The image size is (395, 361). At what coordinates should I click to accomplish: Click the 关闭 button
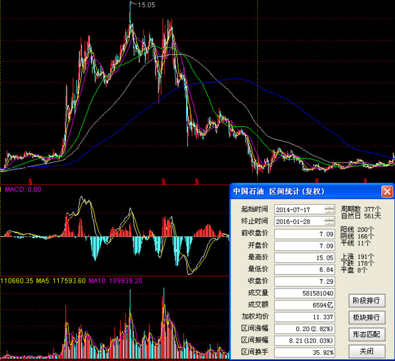[x=367, y=351]
